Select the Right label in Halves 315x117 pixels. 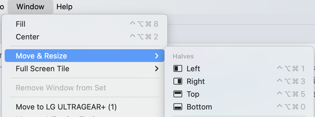[196, 81]
